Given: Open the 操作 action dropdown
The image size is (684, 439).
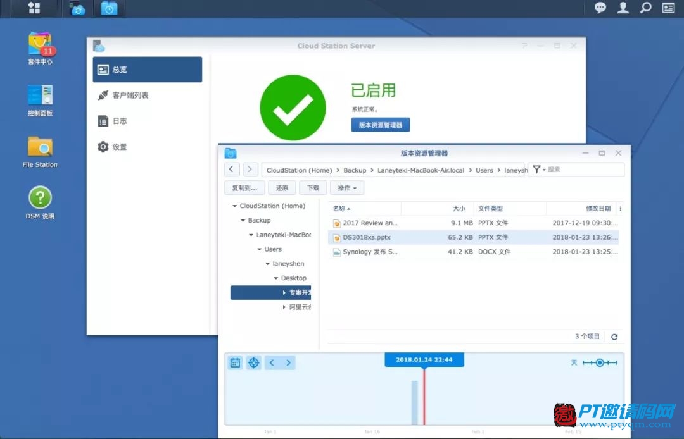Looking at the screenshot, I should [x=347, y=188].
